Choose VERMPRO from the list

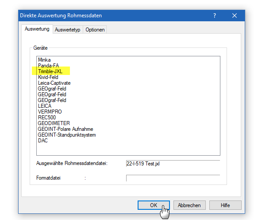[50, 112]
